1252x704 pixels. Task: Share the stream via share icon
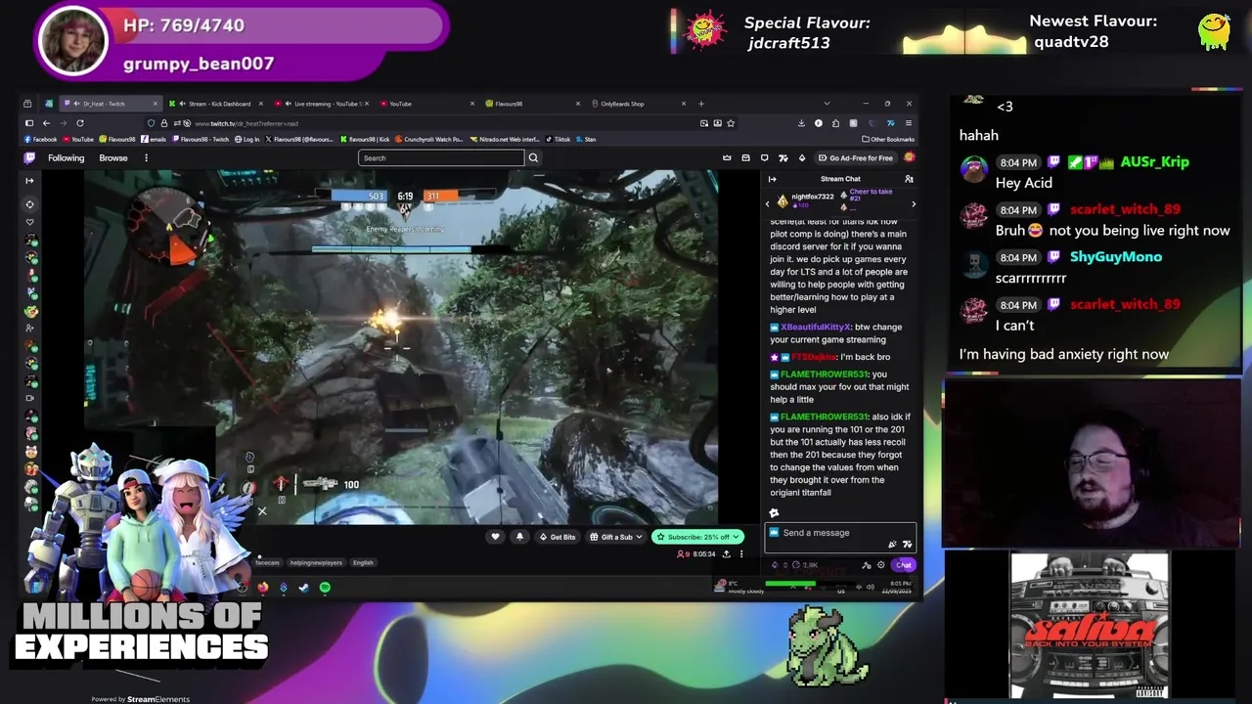[726, 554]
